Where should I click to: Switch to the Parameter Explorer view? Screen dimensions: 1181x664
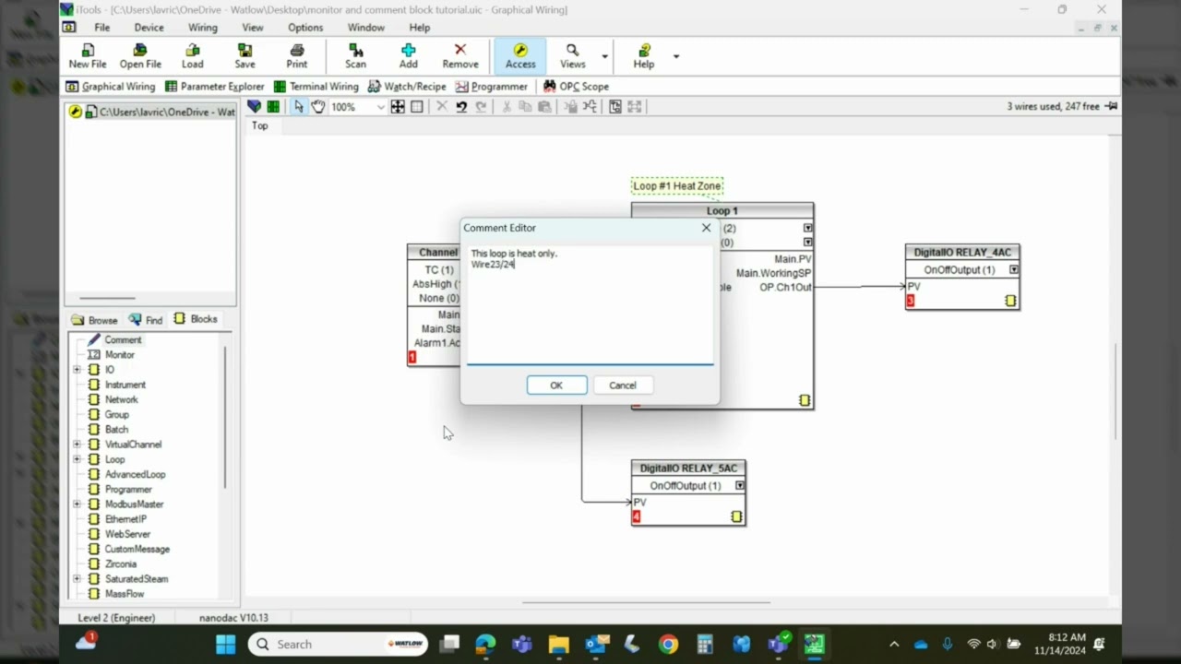[x=214, y=86]
